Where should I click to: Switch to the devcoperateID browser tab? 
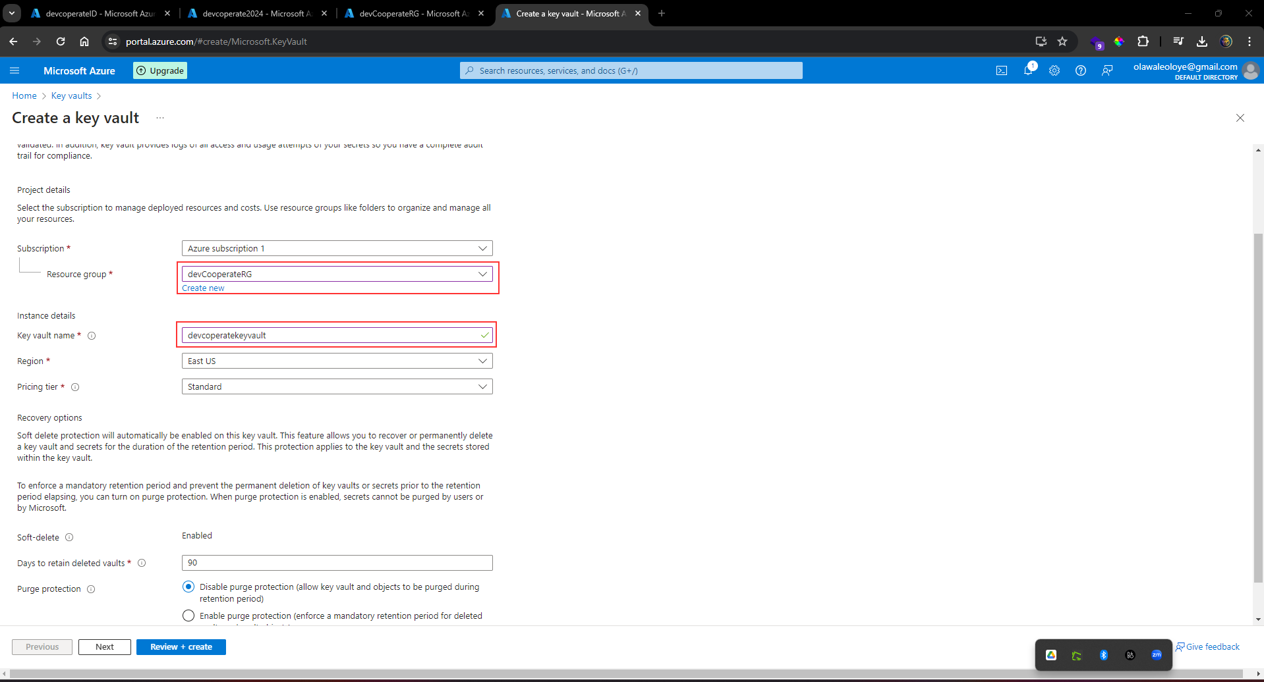coord(101,13)
